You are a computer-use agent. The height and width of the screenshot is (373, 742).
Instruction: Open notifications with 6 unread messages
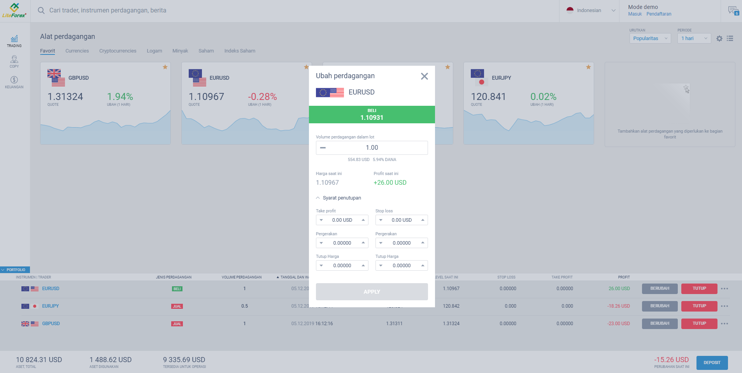[733, 10]
